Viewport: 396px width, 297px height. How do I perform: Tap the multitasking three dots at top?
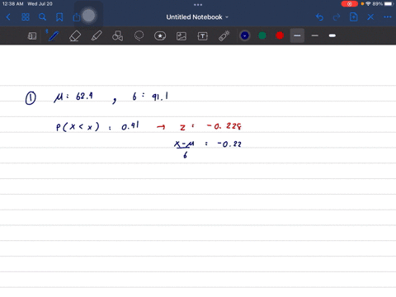click(x=198, y=5)
